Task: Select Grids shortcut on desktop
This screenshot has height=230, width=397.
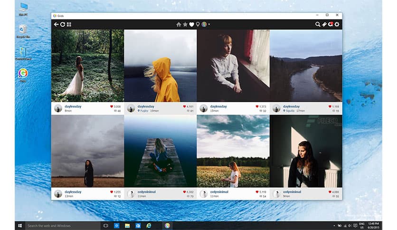Action: click(23, 76)
